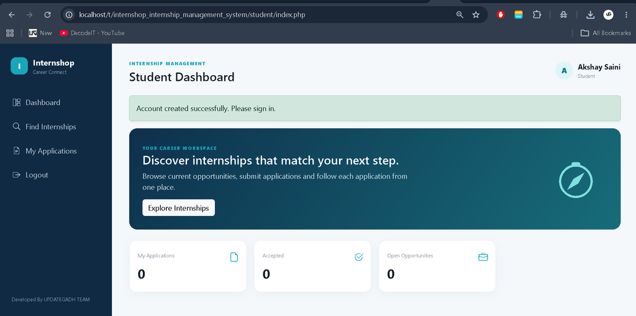Click the Find Internships search icon
Screen dimensions: 636x316
[17, 126]
